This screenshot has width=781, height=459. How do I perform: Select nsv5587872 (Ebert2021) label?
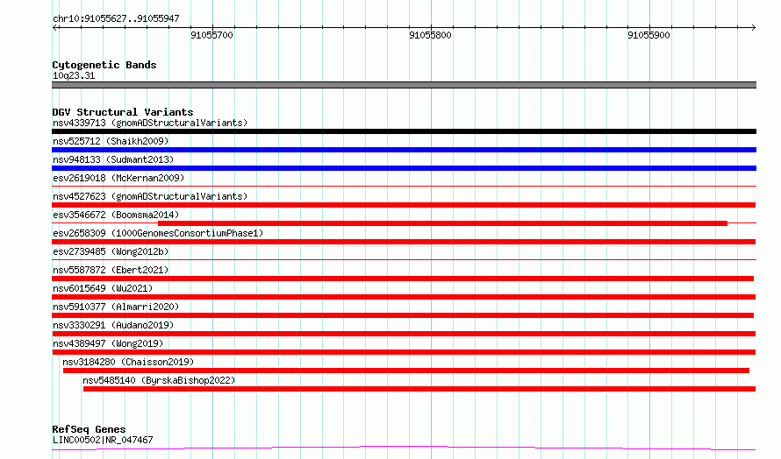point(111,270)
